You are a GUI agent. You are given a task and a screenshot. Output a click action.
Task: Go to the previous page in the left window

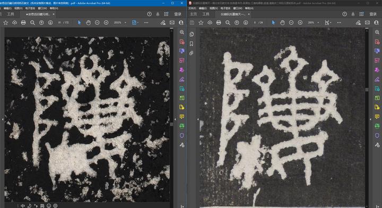(41, 23)
